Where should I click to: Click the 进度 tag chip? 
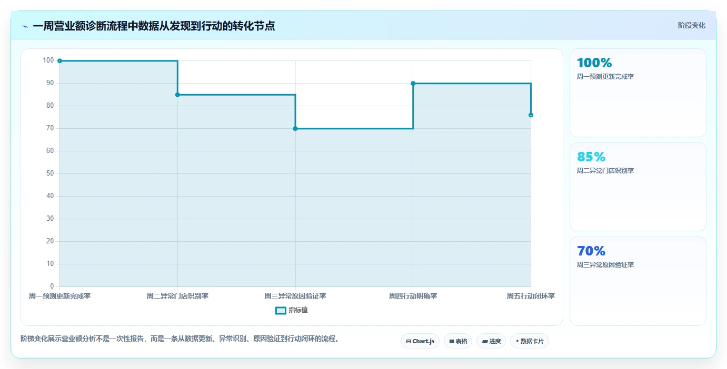pos(491,341)
